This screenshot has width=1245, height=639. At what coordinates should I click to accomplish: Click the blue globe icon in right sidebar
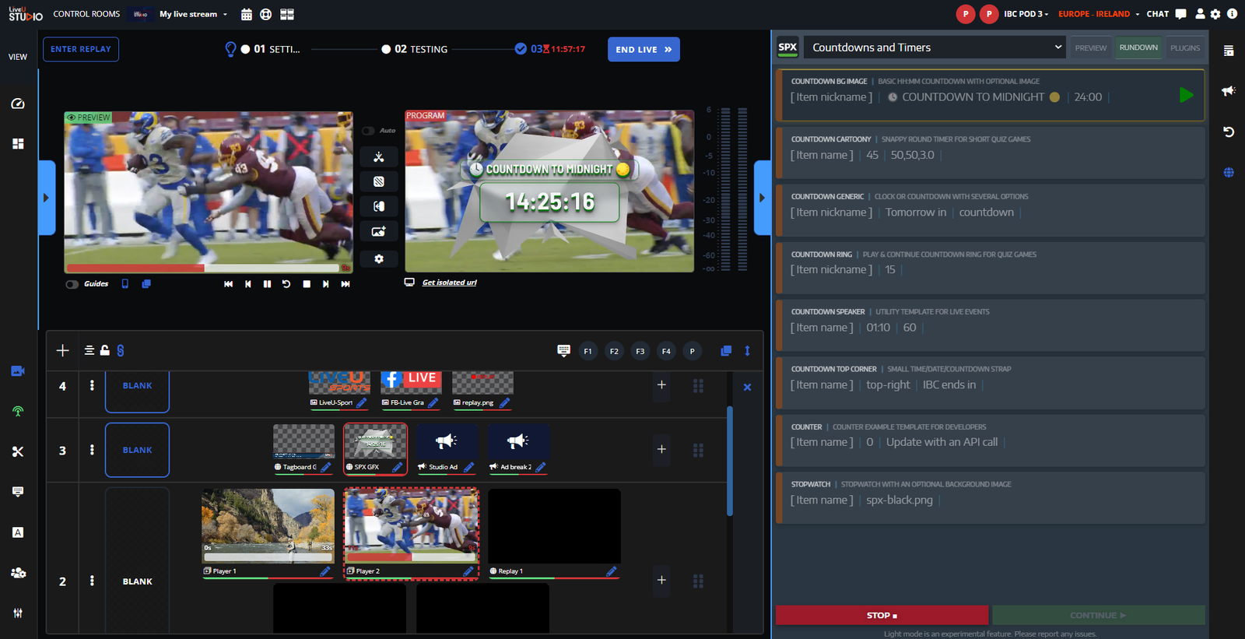click(x=1229, y=173)
